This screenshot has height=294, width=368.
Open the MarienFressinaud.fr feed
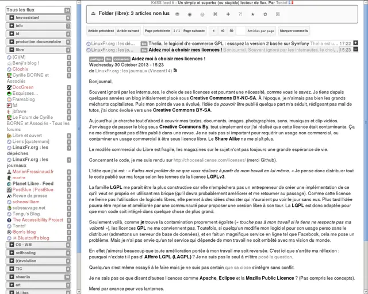(33, 172)
